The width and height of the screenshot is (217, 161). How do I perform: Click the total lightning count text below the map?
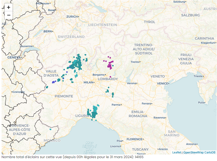(72, 157)
